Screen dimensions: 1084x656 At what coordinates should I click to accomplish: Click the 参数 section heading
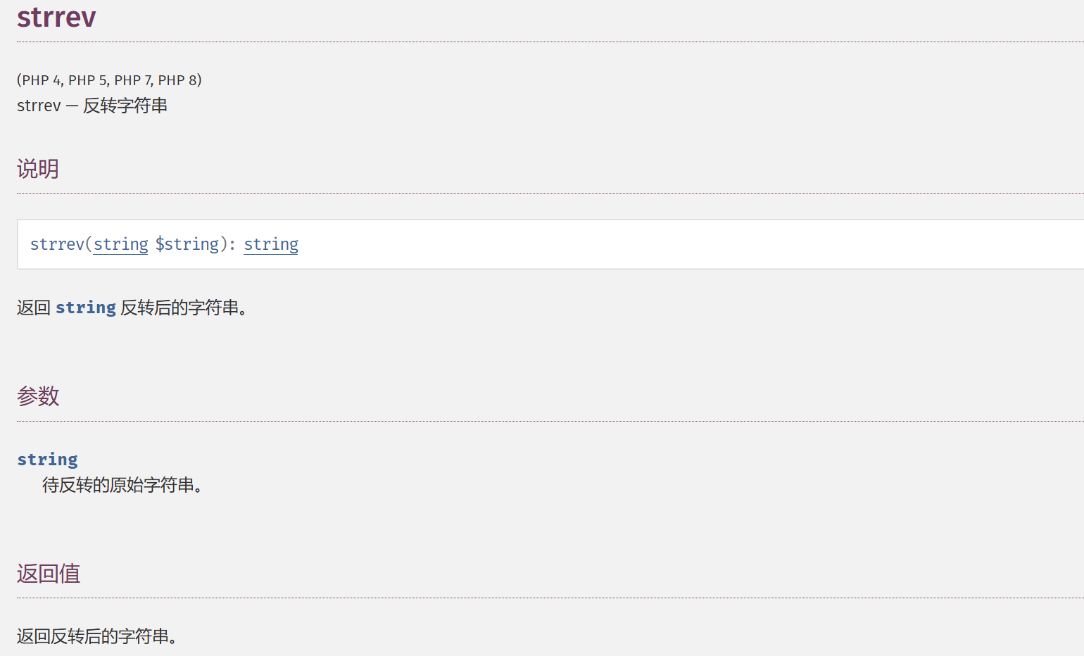point(38,396)
